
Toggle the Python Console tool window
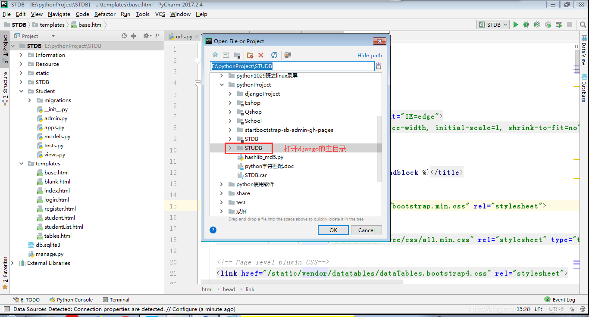click(71, 300)
